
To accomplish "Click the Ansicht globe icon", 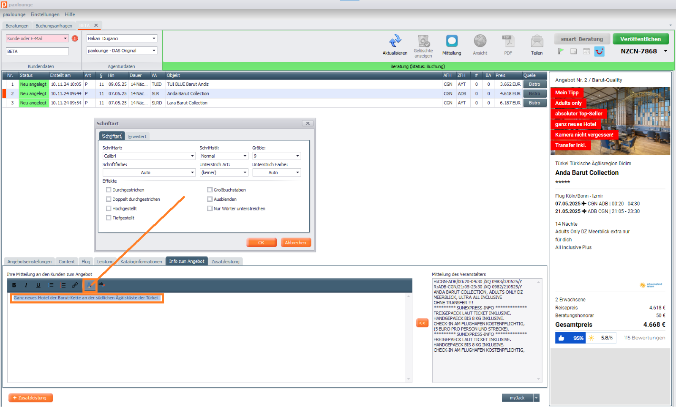I will click(480, 41).
